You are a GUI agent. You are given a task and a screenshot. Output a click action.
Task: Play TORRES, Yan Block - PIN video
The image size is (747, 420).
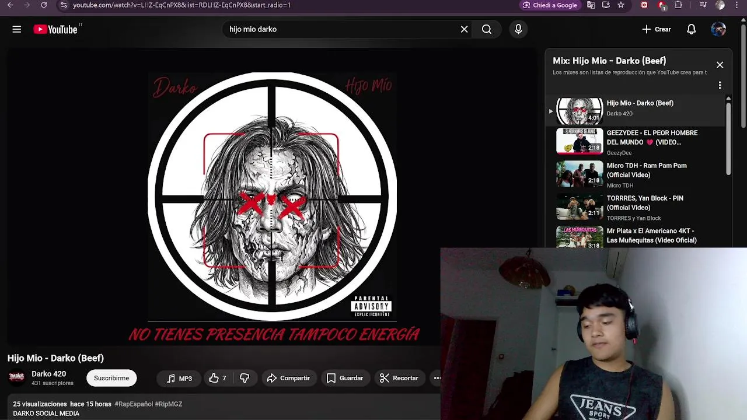point(635,207)
